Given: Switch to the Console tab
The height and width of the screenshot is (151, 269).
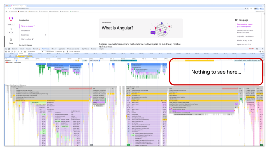Looking at the screenshot, I should click(22, 49).
